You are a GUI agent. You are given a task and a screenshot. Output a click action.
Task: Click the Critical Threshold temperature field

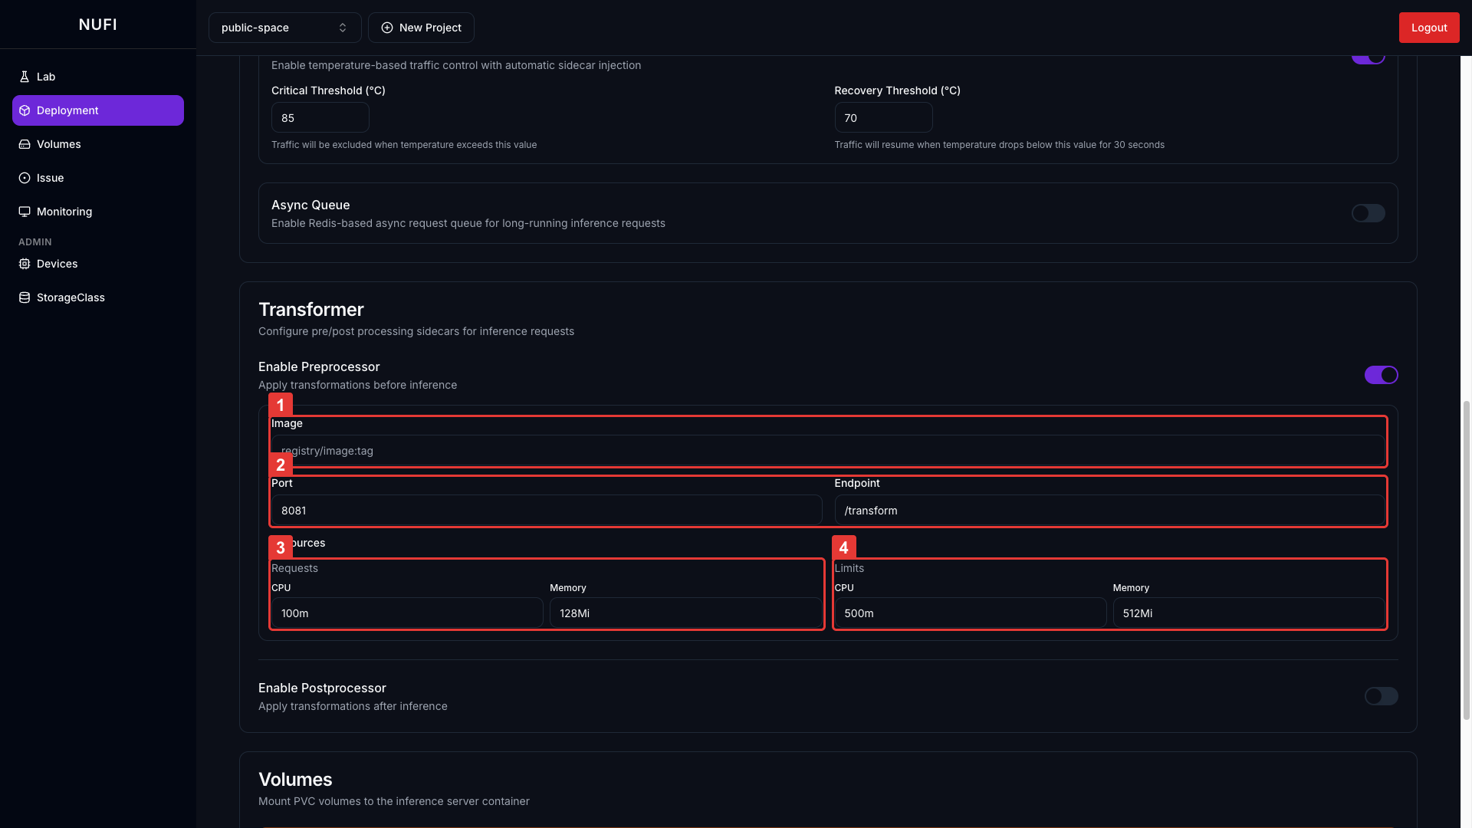pyautogui.click(x=320, y=118)
